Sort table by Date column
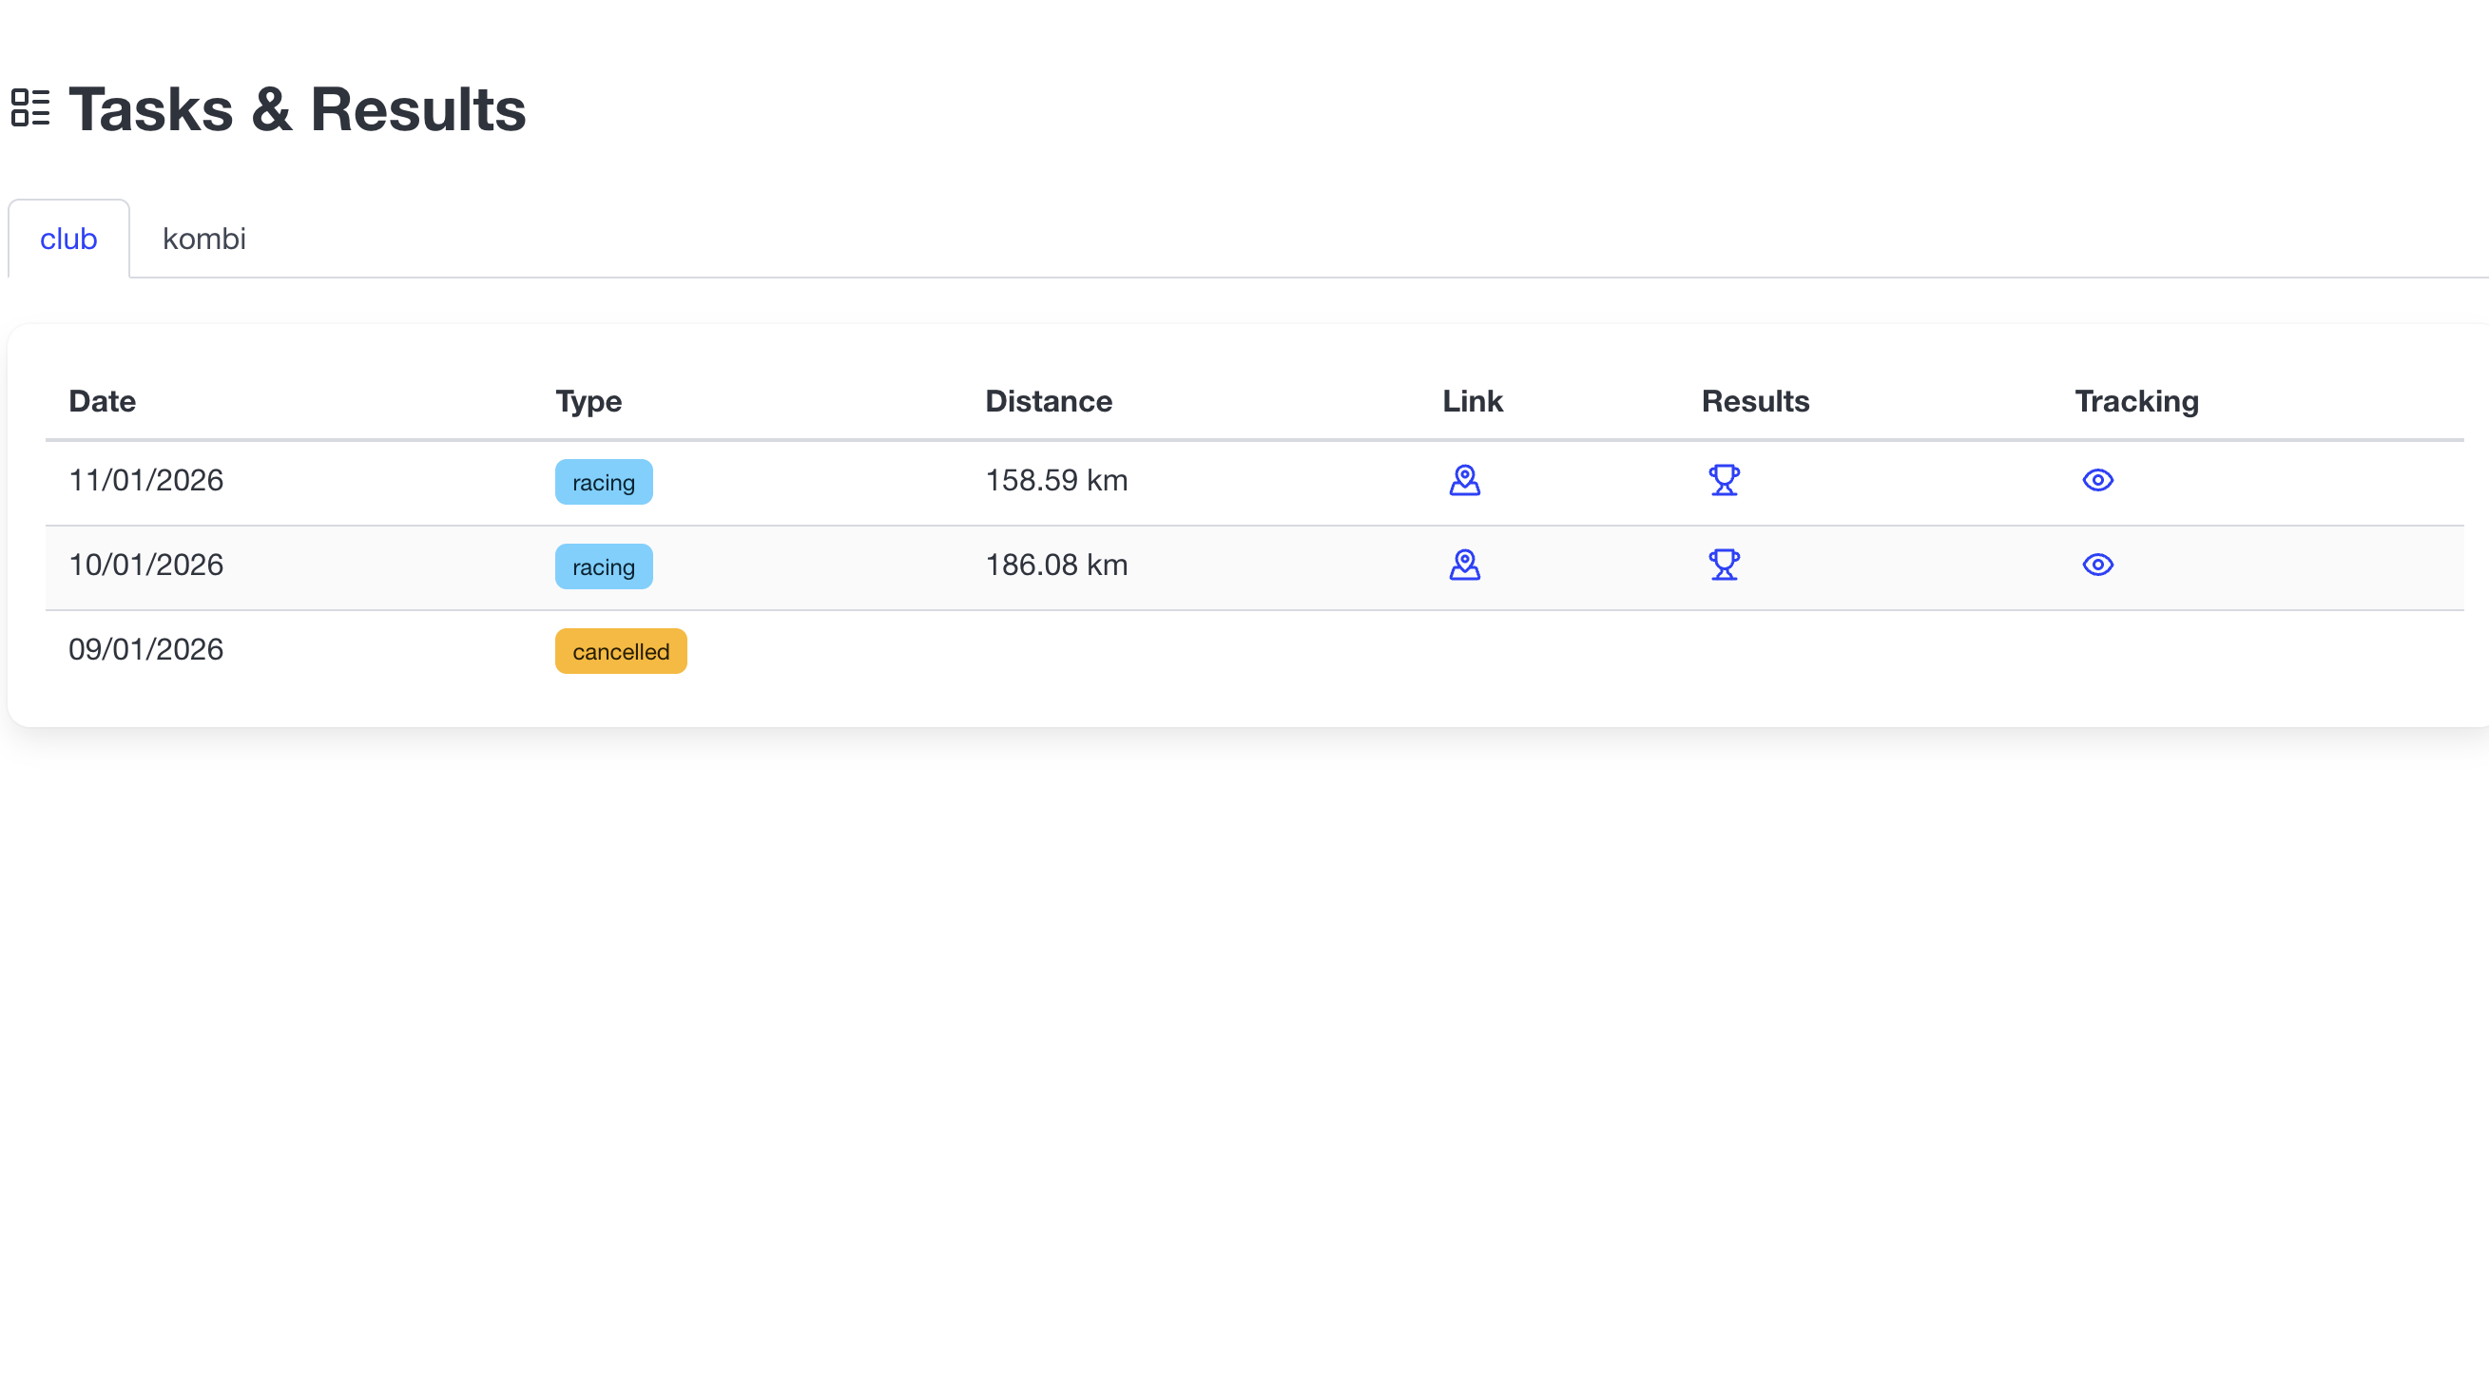The image size is (2489, 1400). (x=102, y=401)
